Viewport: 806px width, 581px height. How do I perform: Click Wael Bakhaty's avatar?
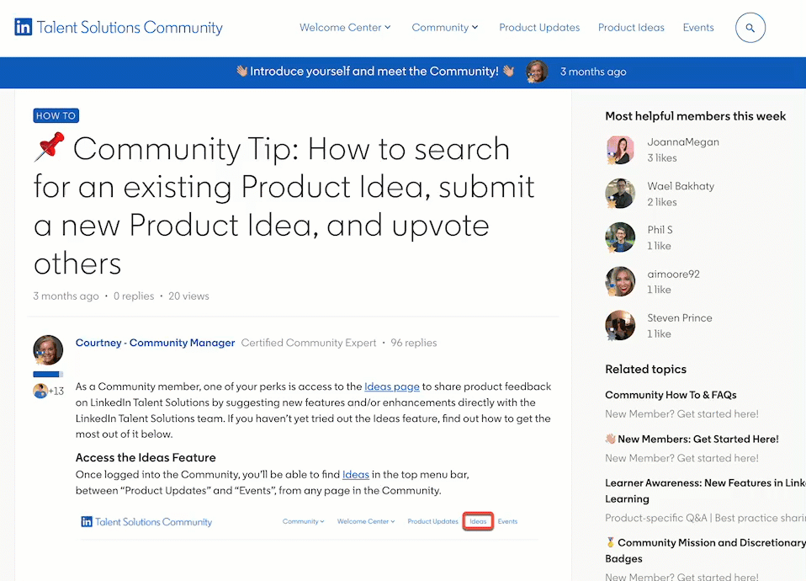pyautogui.click(x=620, y=194)
